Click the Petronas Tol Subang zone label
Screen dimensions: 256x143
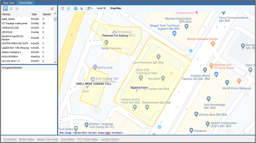(115, 36)
